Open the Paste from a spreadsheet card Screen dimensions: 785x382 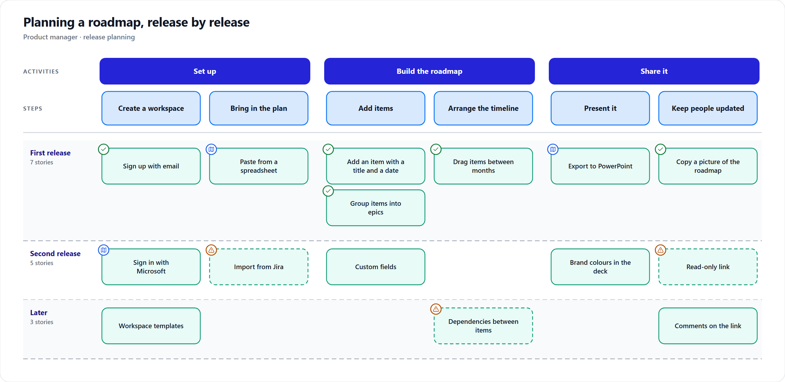pyautogui.click(x=259, y=166)
